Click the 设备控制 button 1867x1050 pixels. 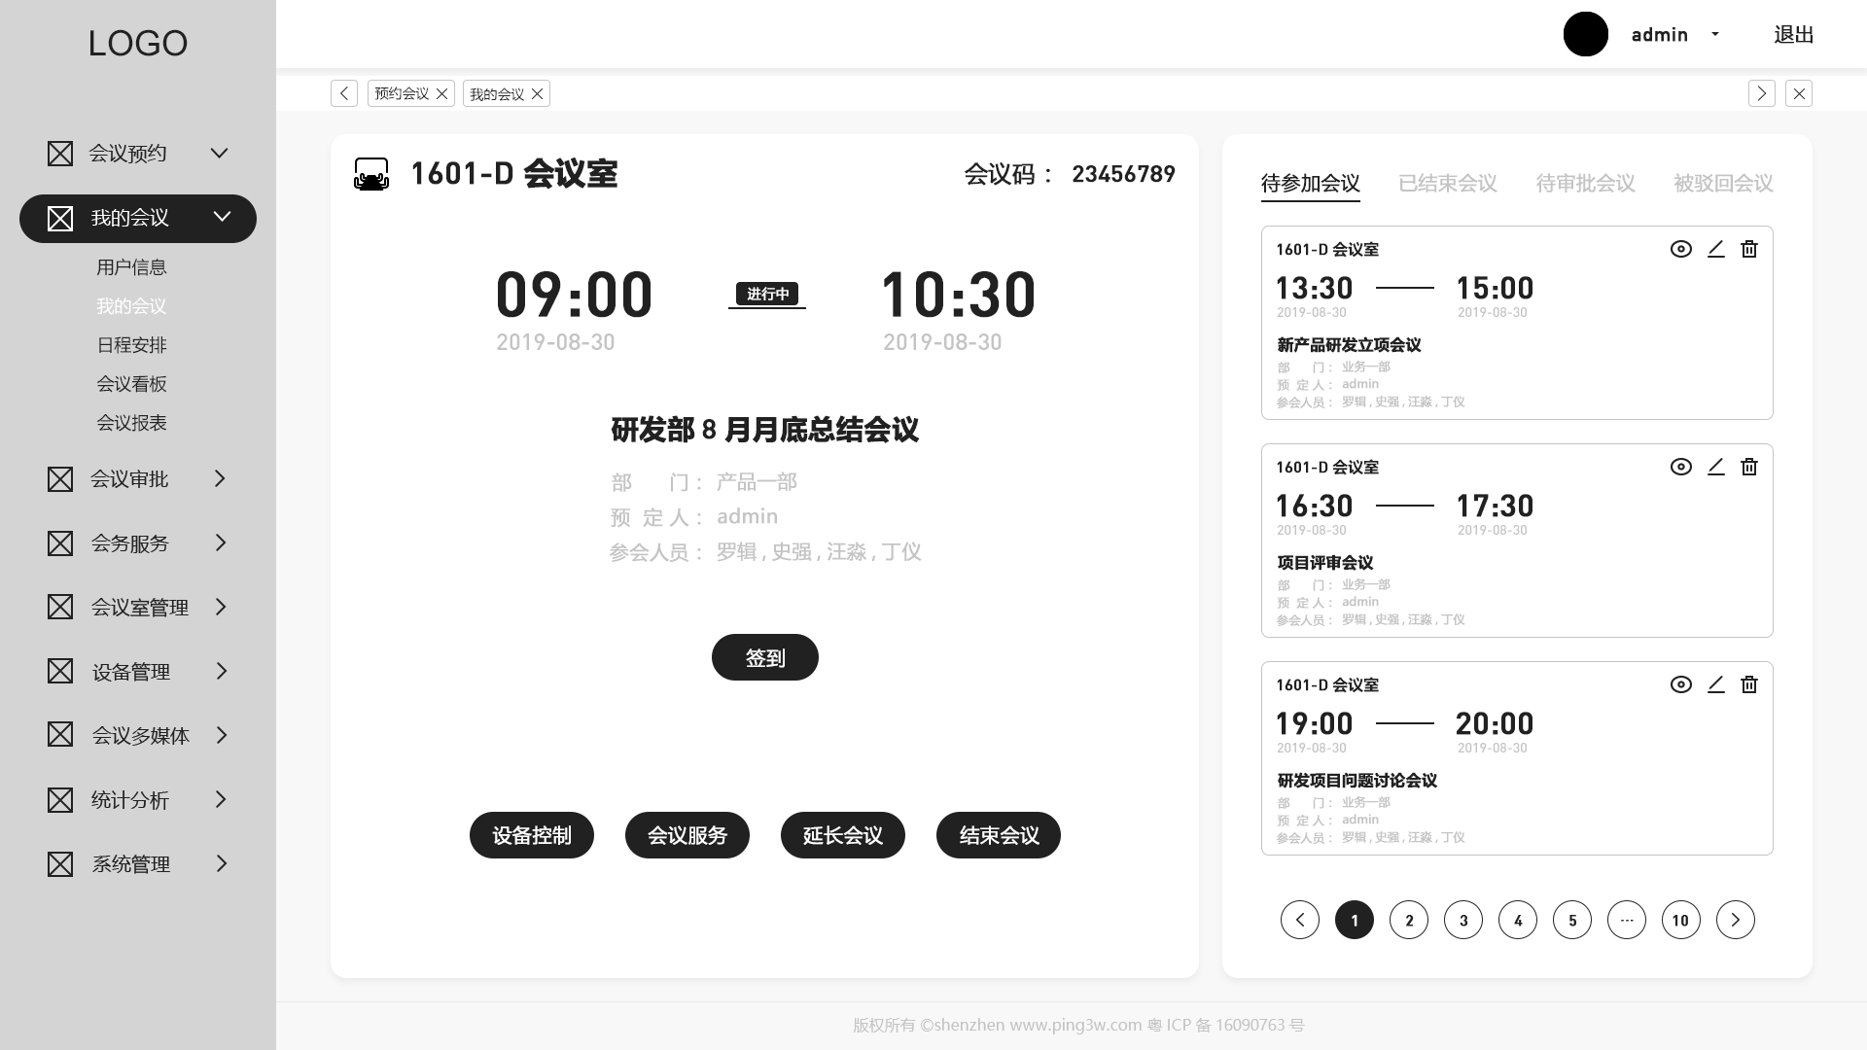click(532, 835)
